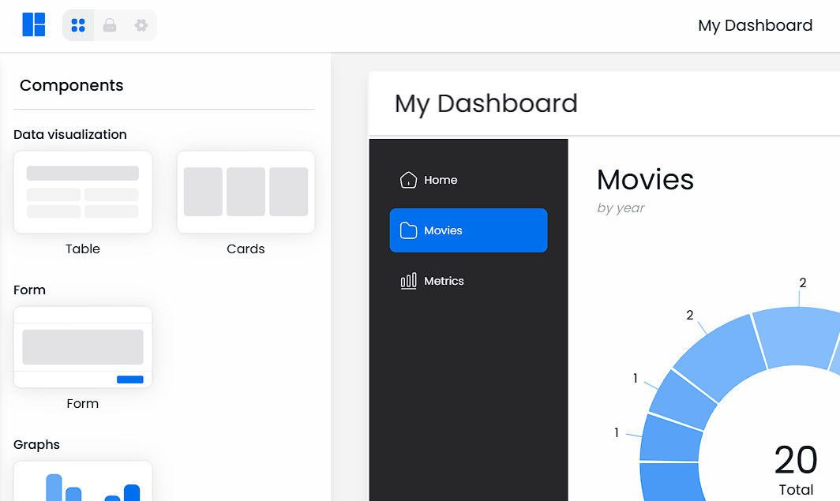
Task: Select the Movies menu item
Action: click(469, 230)
